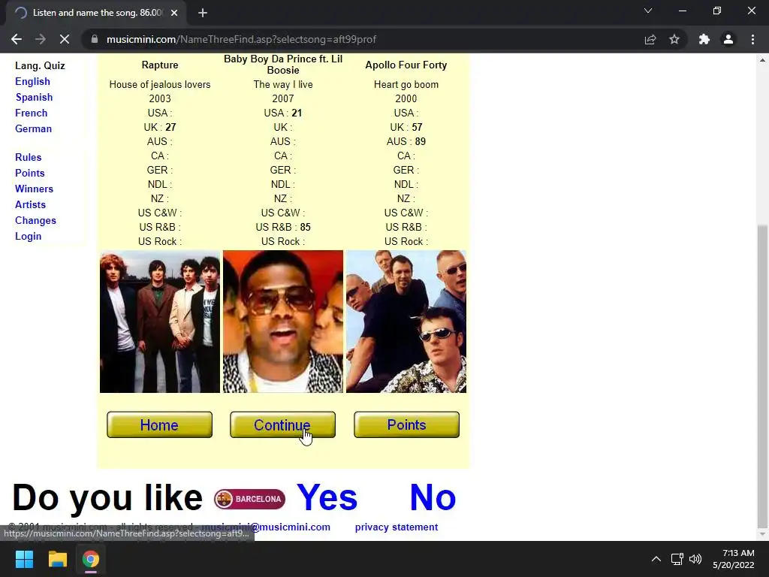Click the song title 'Heart go boom'
This screenshot has width=769, height=577.
pyautogui.click(x=406, y=84)
